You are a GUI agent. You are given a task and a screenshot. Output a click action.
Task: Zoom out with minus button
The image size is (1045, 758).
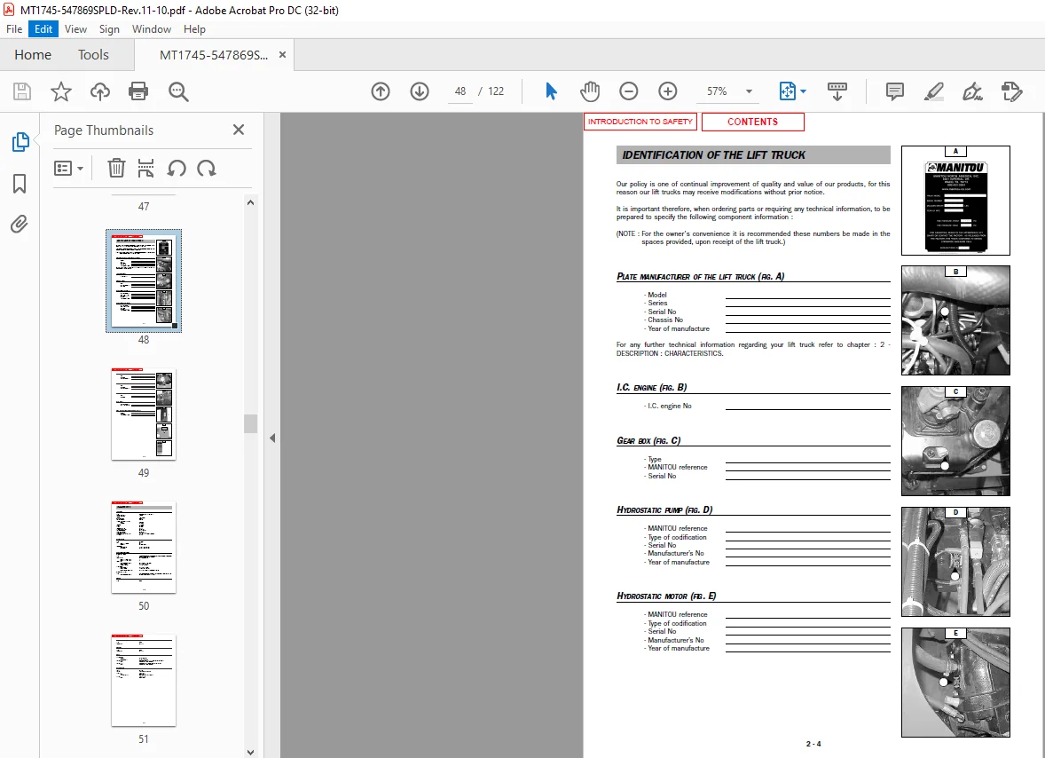628,91
